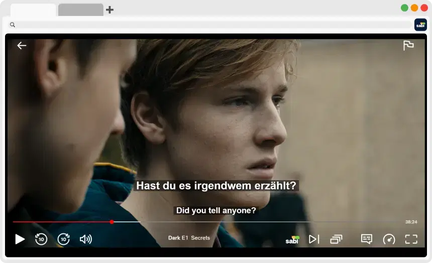Open the episodes list icon
432x263 pixels.
pos(336,239)
